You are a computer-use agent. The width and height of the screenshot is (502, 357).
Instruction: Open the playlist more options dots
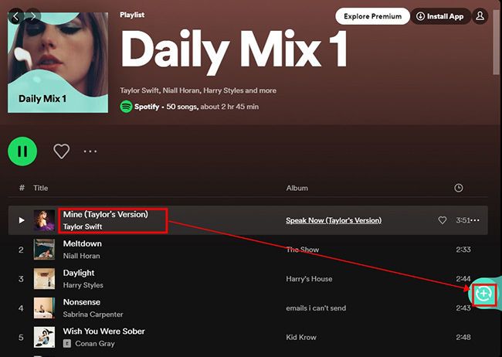click(x=90, y=151)
